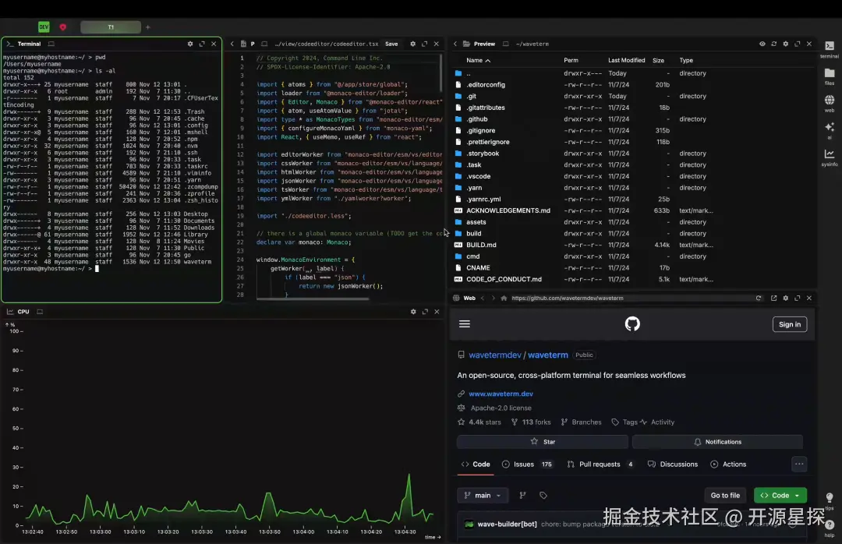Click the Go to file button

click(x=725, y=495)
